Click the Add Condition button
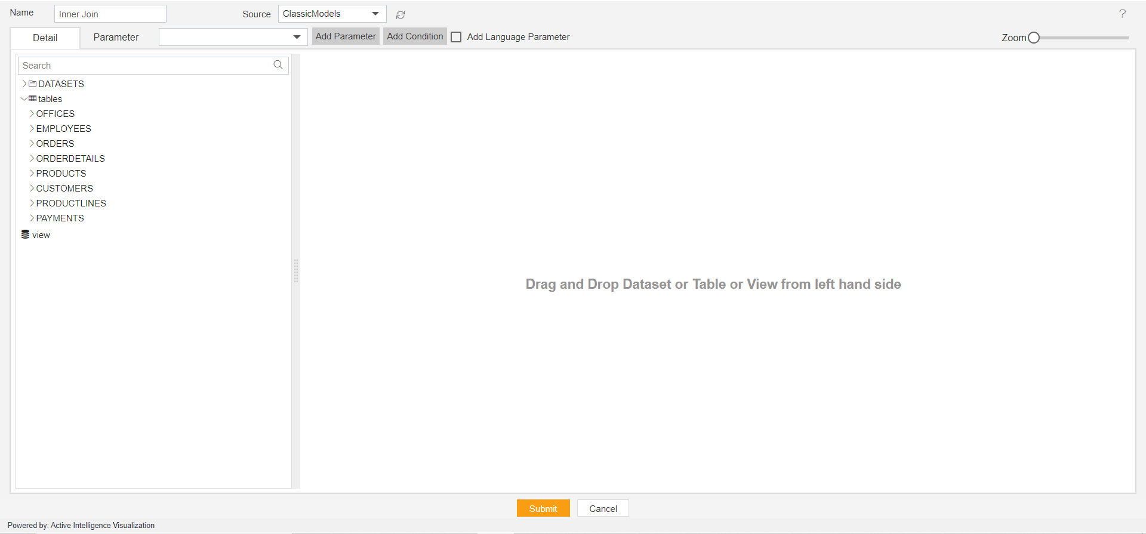Viewport: 1146px width, 534px height. 415,36
